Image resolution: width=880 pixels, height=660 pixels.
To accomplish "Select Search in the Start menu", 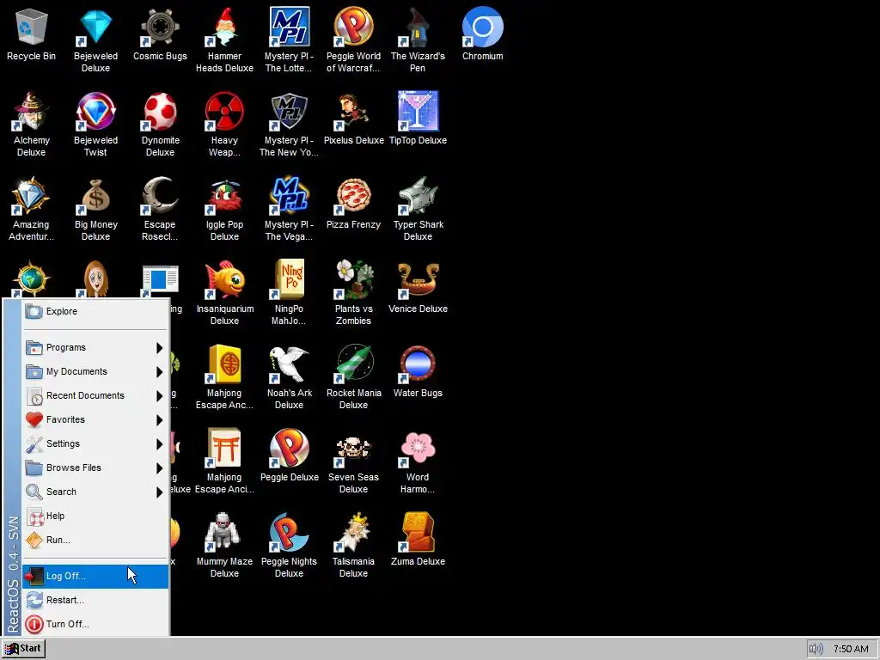I will pyautogui.click(x=95, y=492).
